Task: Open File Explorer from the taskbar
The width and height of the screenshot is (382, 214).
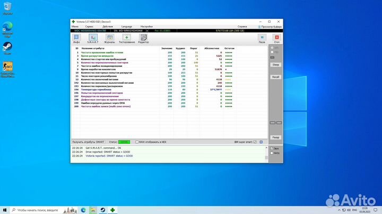Action: [93, 210]
